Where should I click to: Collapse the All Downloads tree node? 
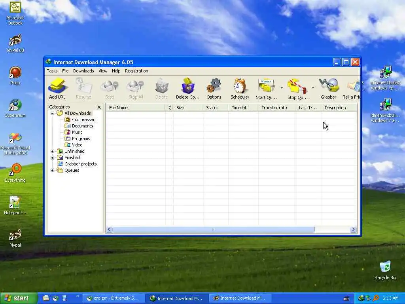53,113
